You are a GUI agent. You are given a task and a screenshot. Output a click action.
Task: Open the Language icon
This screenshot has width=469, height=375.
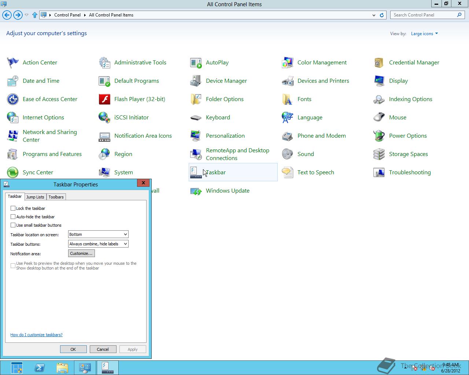click(288, 118)
